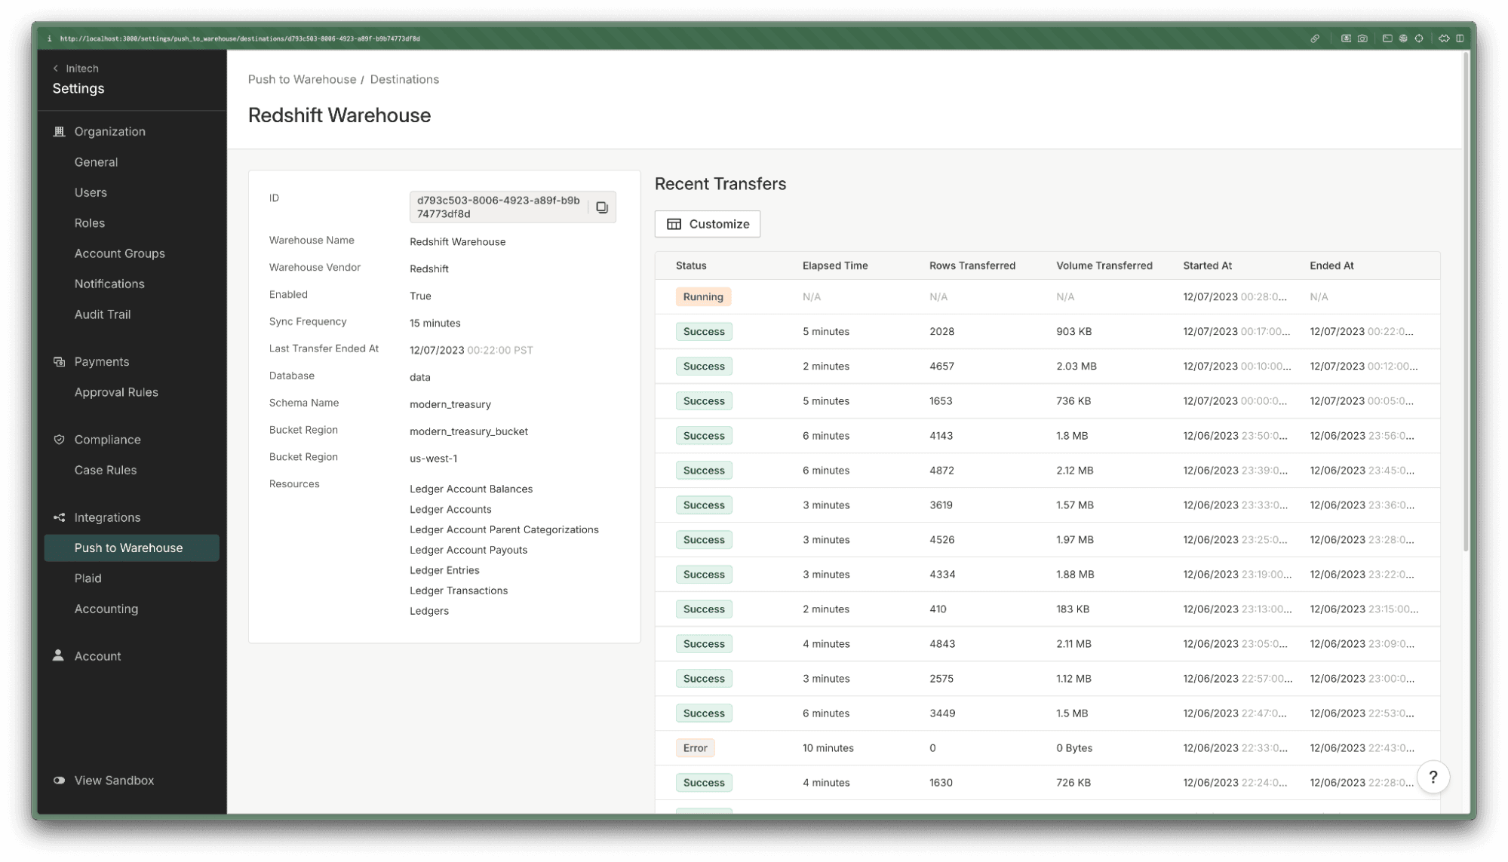
Task: Copy the warehouse ID to clipboard
Action: click(601, 207)
